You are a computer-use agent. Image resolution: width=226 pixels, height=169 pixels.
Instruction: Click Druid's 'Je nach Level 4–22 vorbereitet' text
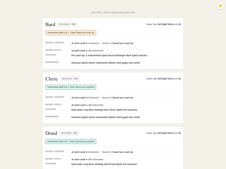87,159
